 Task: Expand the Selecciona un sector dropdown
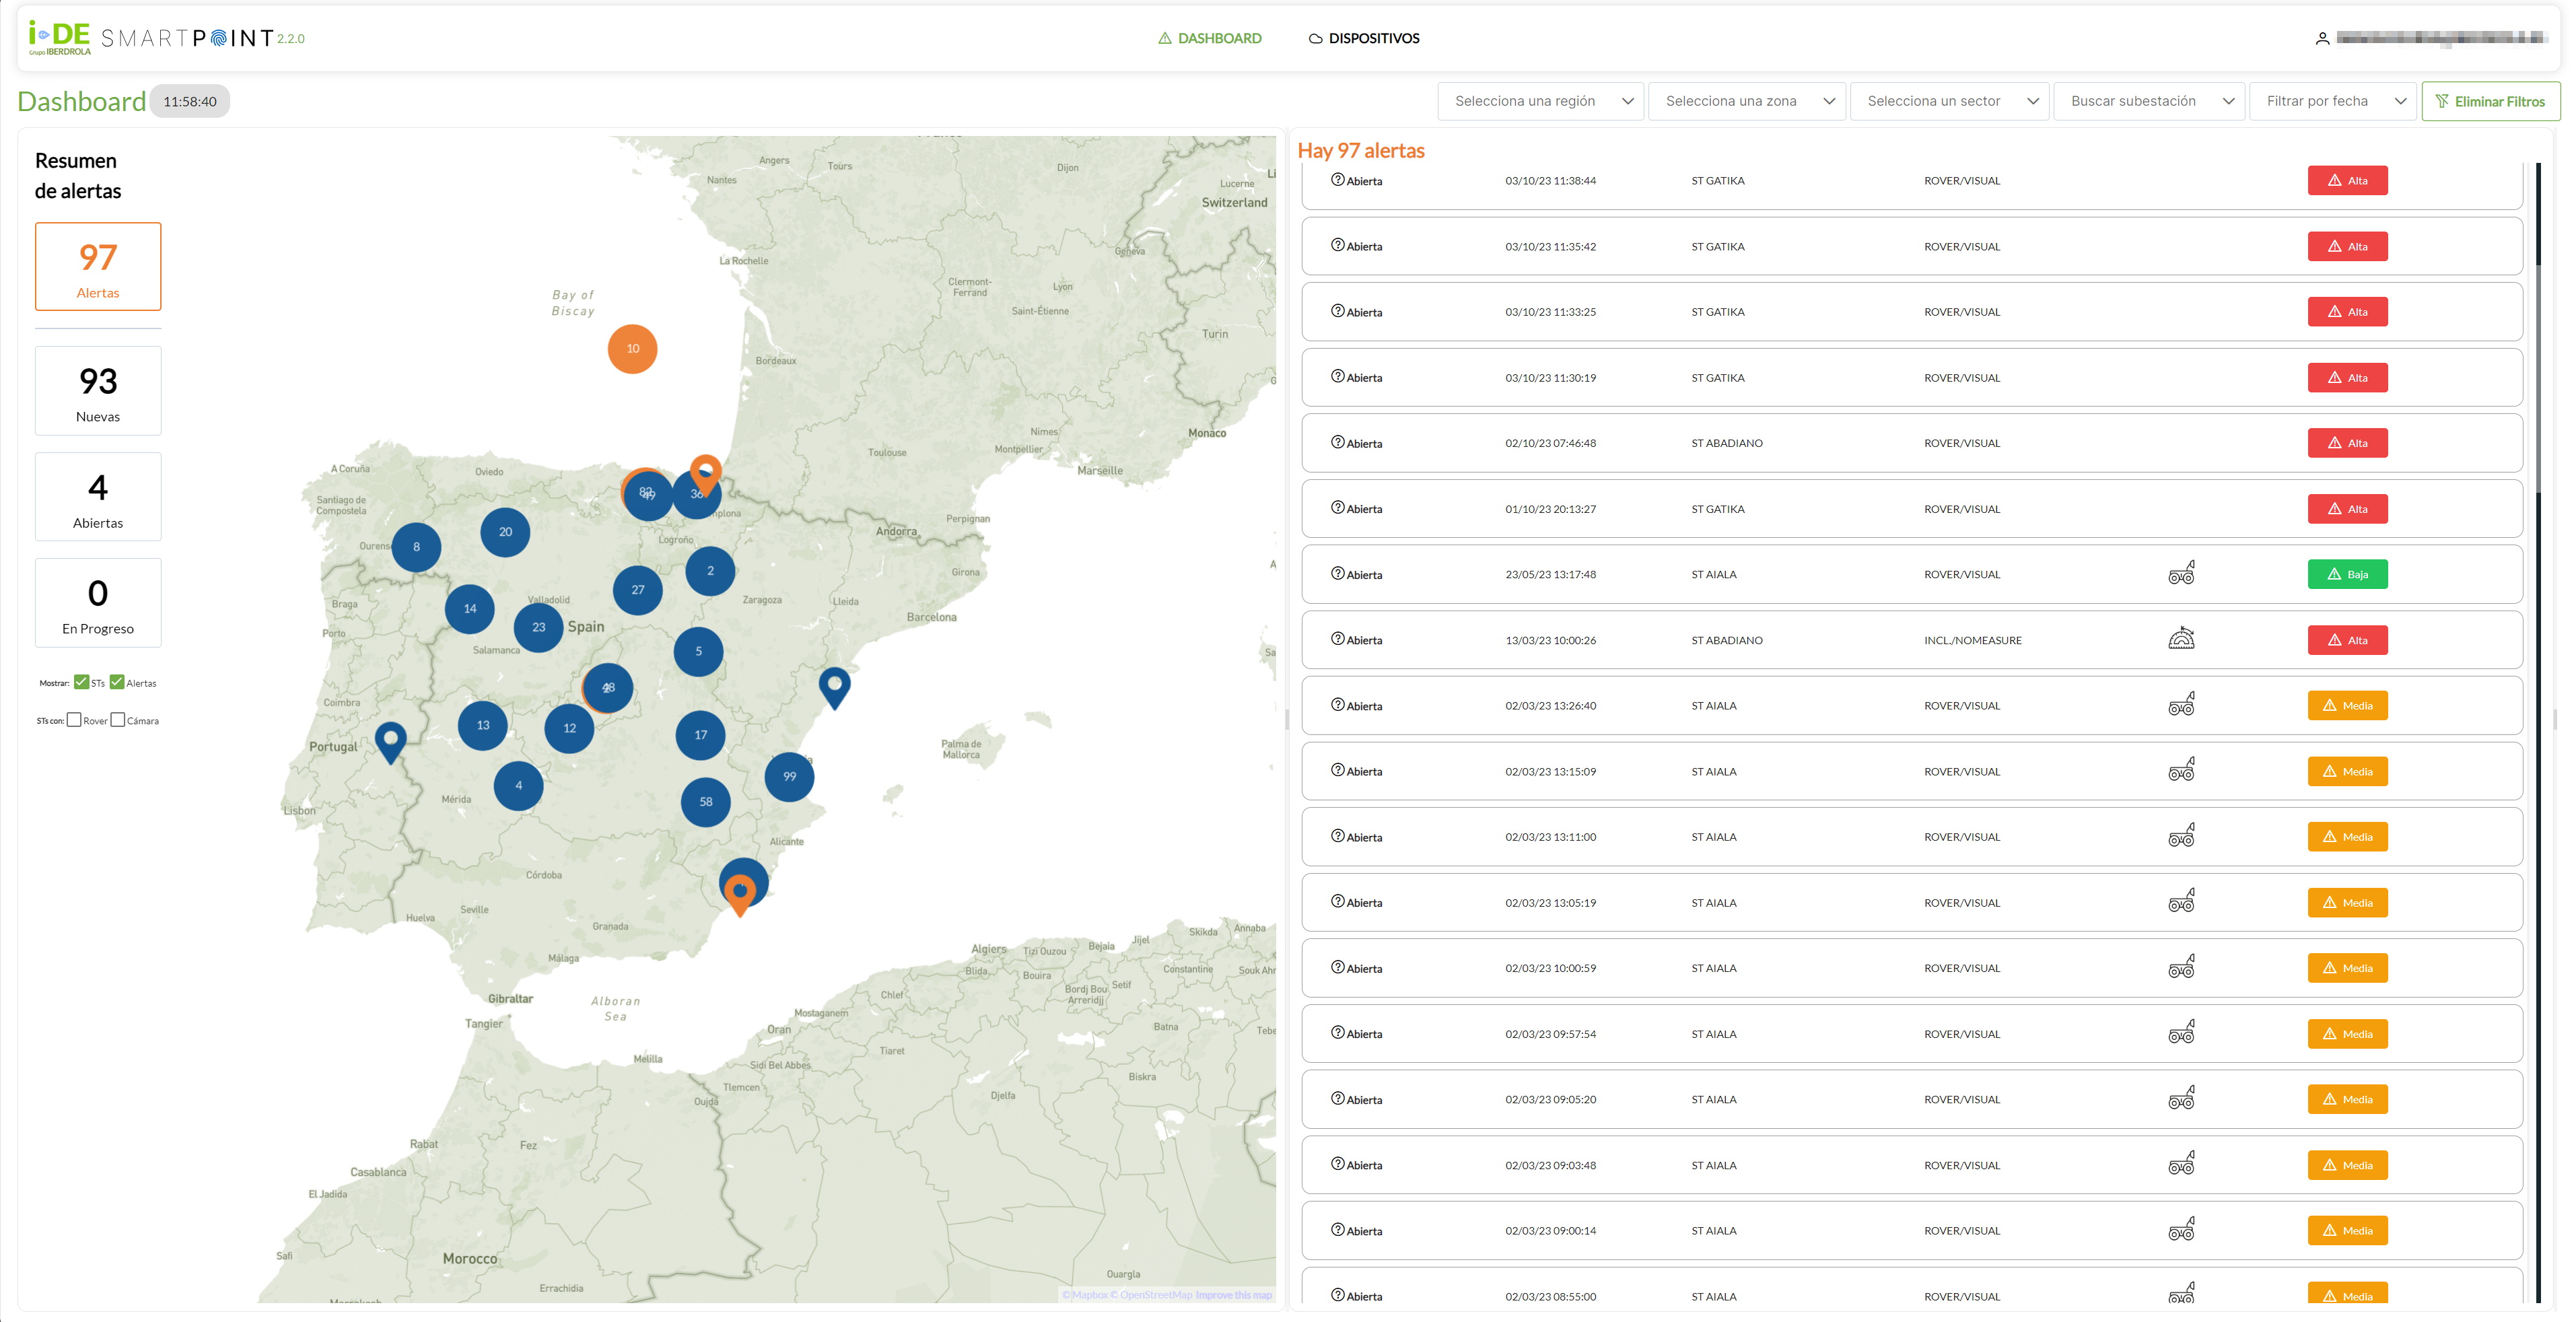(1949, 101)
